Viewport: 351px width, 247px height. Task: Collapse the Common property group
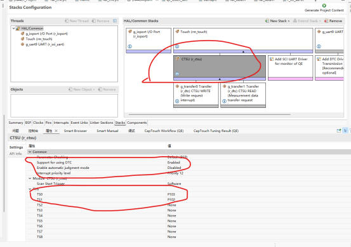tap(30, 152)
